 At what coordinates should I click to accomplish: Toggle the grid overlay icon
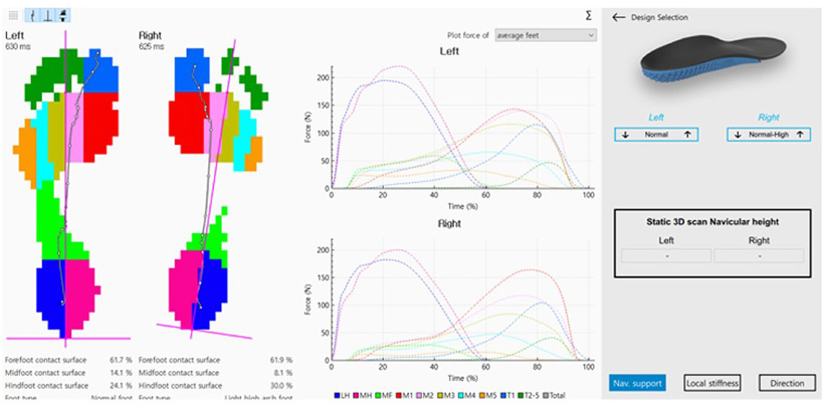[13, 14]
